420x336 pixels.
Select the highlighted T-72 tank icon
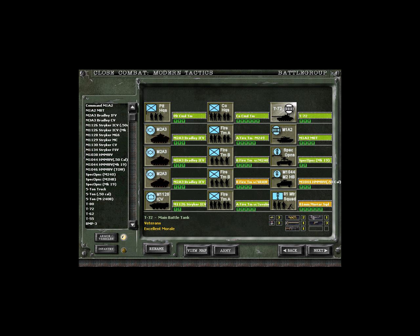[283, 112]
